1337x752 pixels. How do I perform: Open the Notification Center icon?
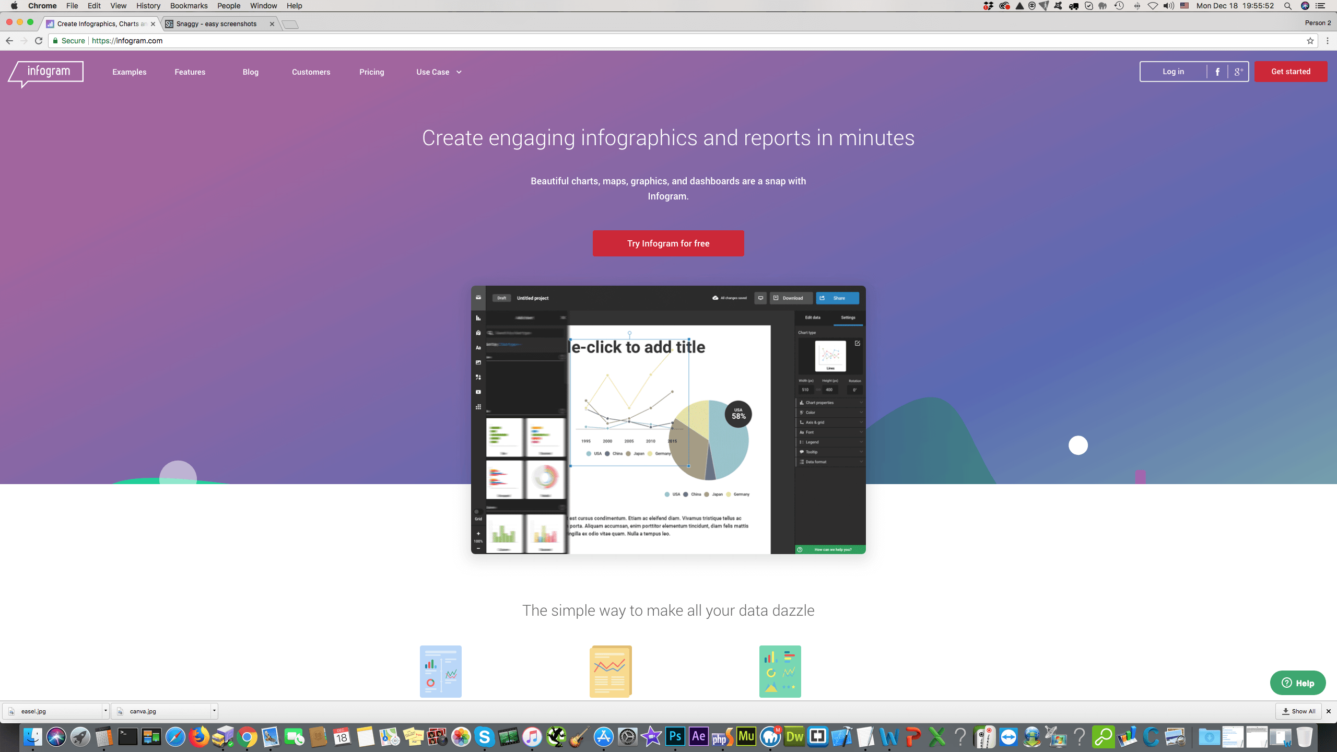[x=1321, y=6]
